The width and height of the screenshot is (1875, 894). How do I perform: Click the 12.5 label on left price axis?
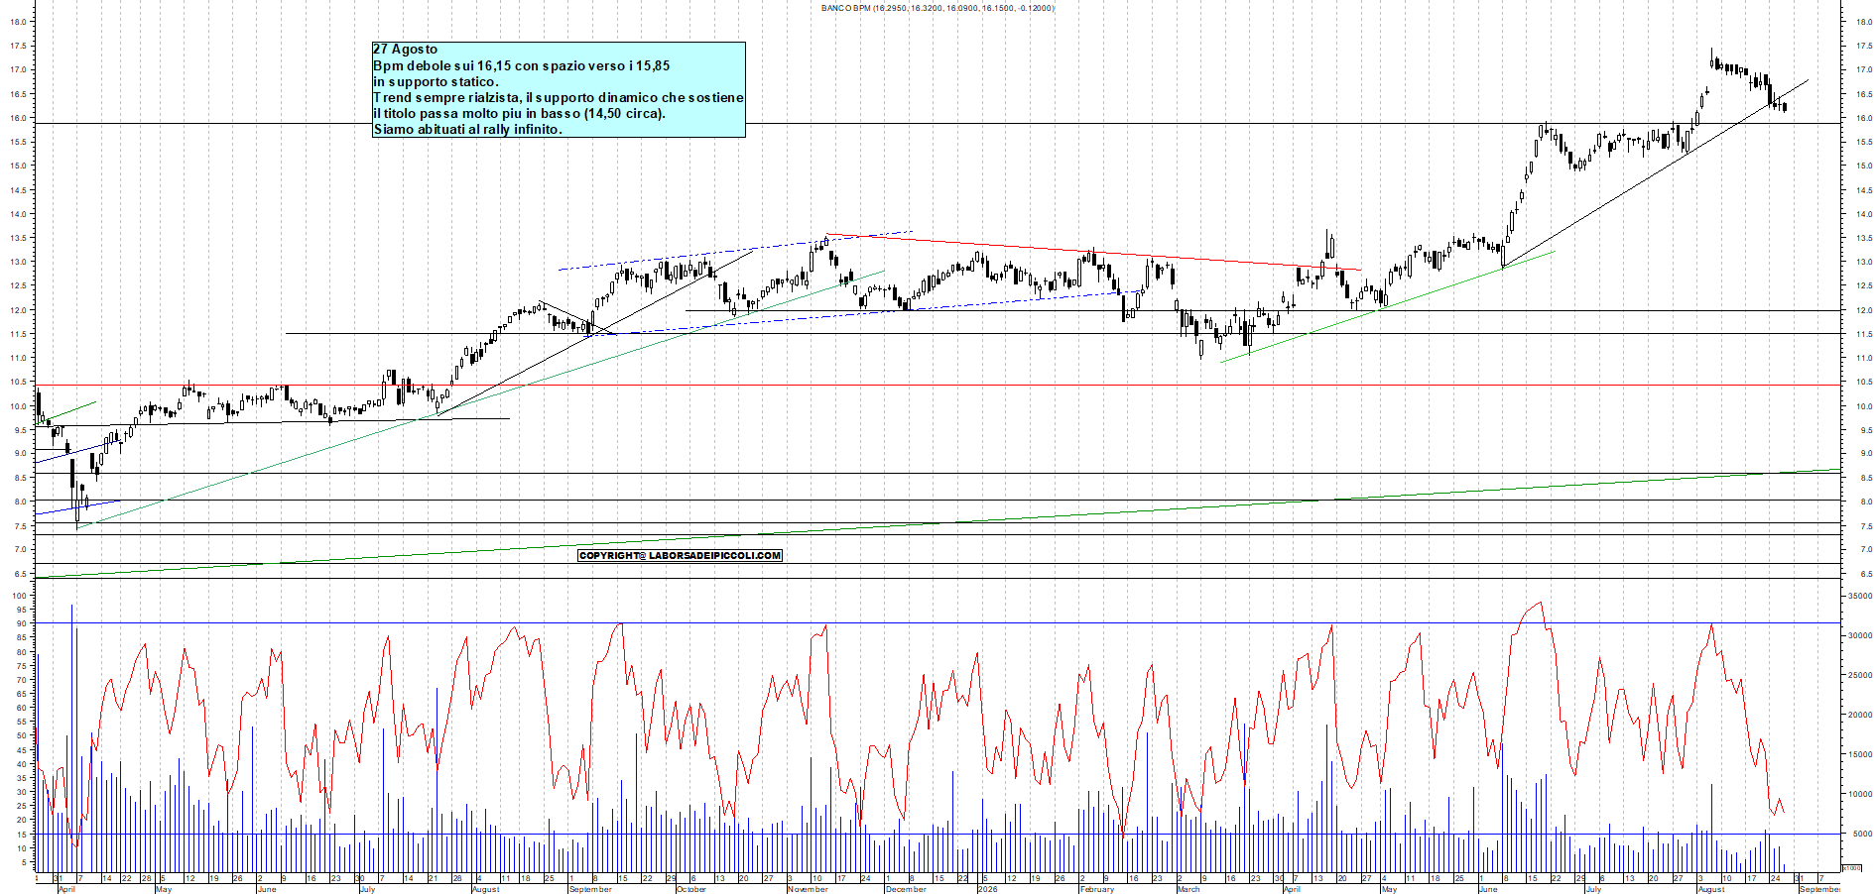20,286
